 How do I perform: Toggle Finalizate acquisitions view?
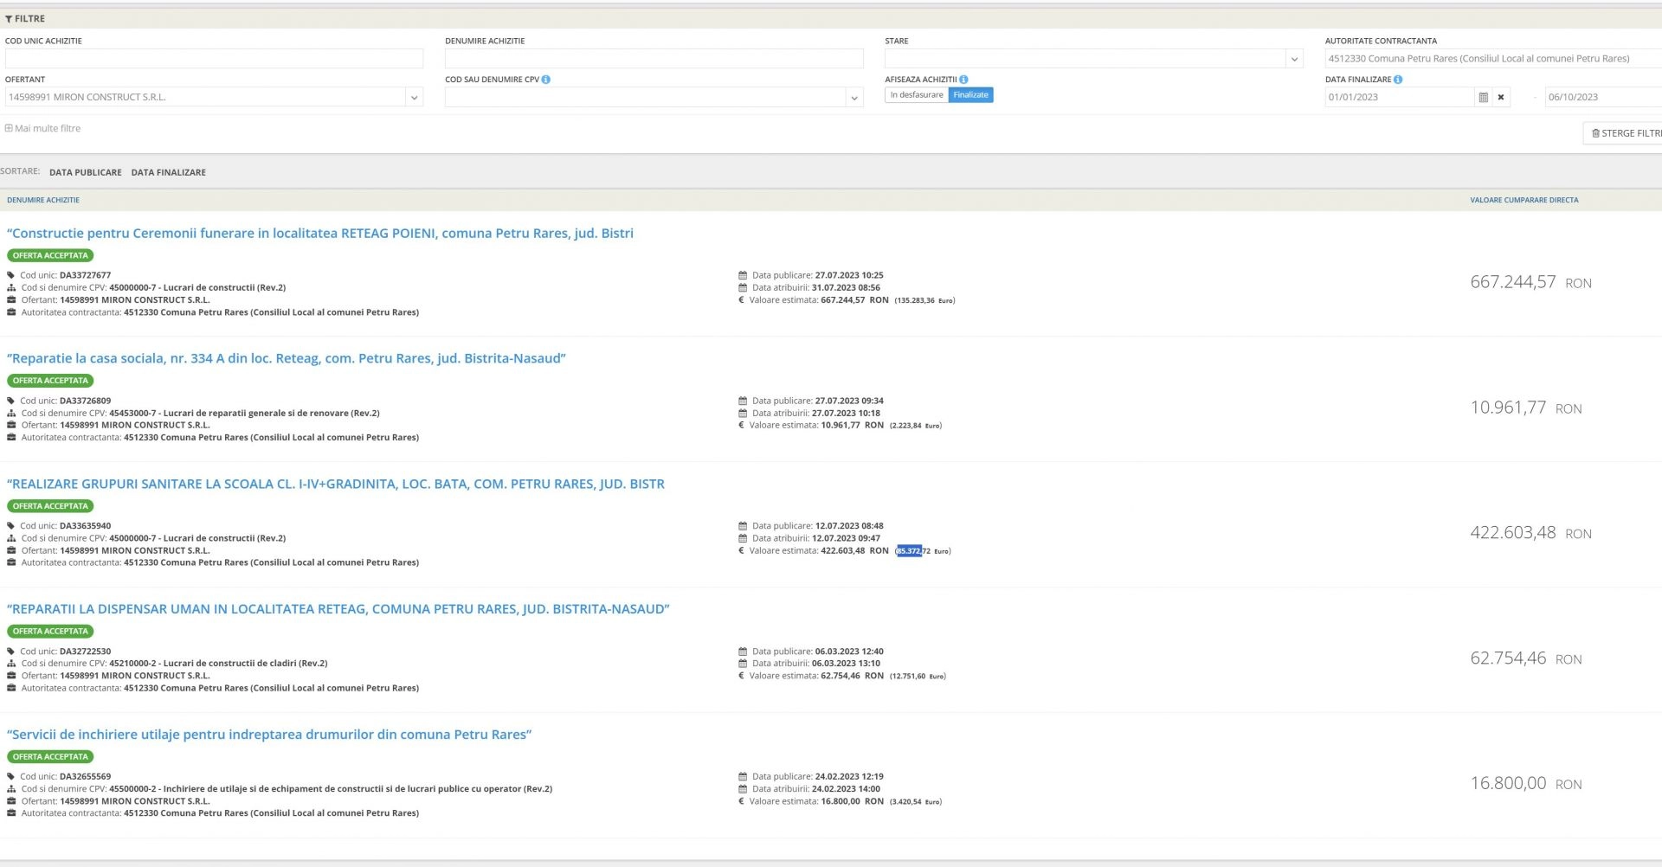point(970,95)
